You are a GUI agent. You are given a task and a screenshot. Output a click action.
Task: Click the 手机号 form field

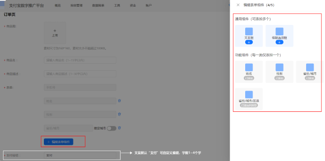tap(80, 87)
